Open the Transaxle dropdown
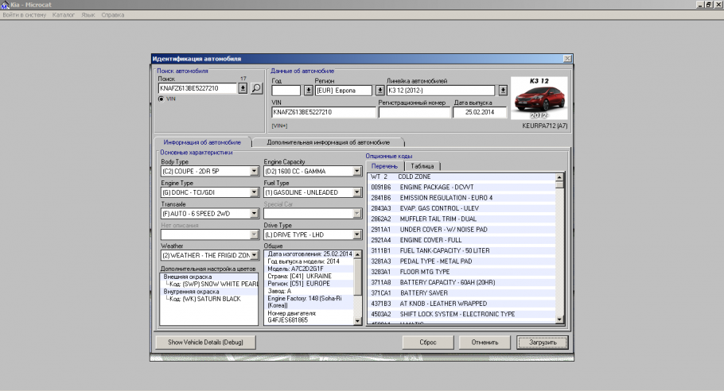The width and height of the screenshot is (724, 391). 254,214
